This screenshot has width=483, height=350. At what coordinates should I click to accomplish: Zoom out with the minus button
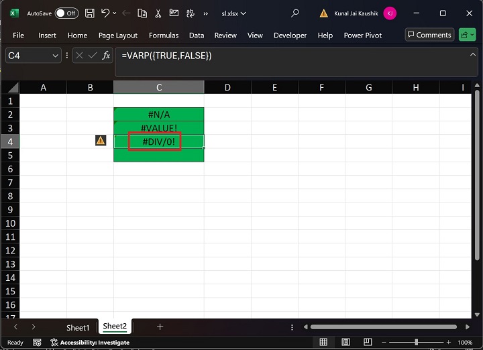(x=384, y=343)
